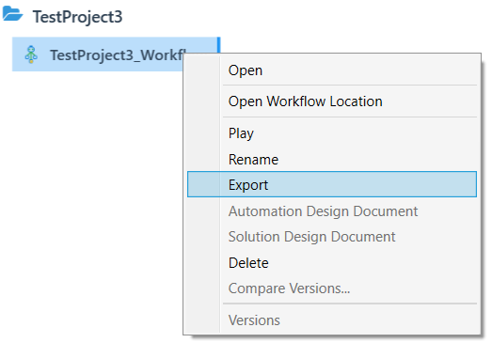Click the highlighted Export menu item
This screenshot has height=343, width=492.
pyautogui.click(x=332, y=184)
